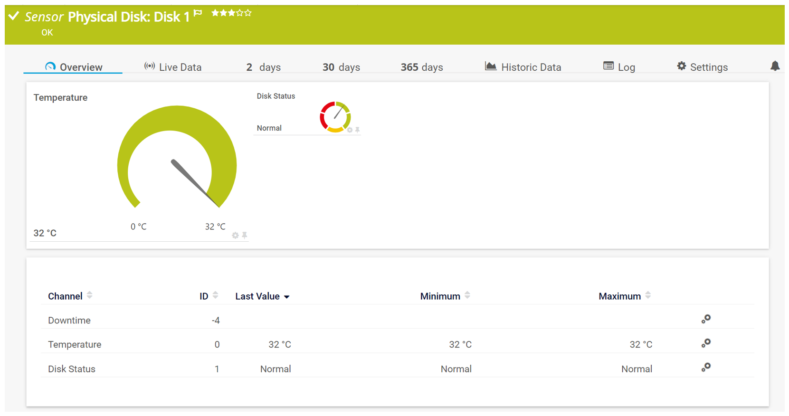Open the Historic Data tab

click(523, 67)
